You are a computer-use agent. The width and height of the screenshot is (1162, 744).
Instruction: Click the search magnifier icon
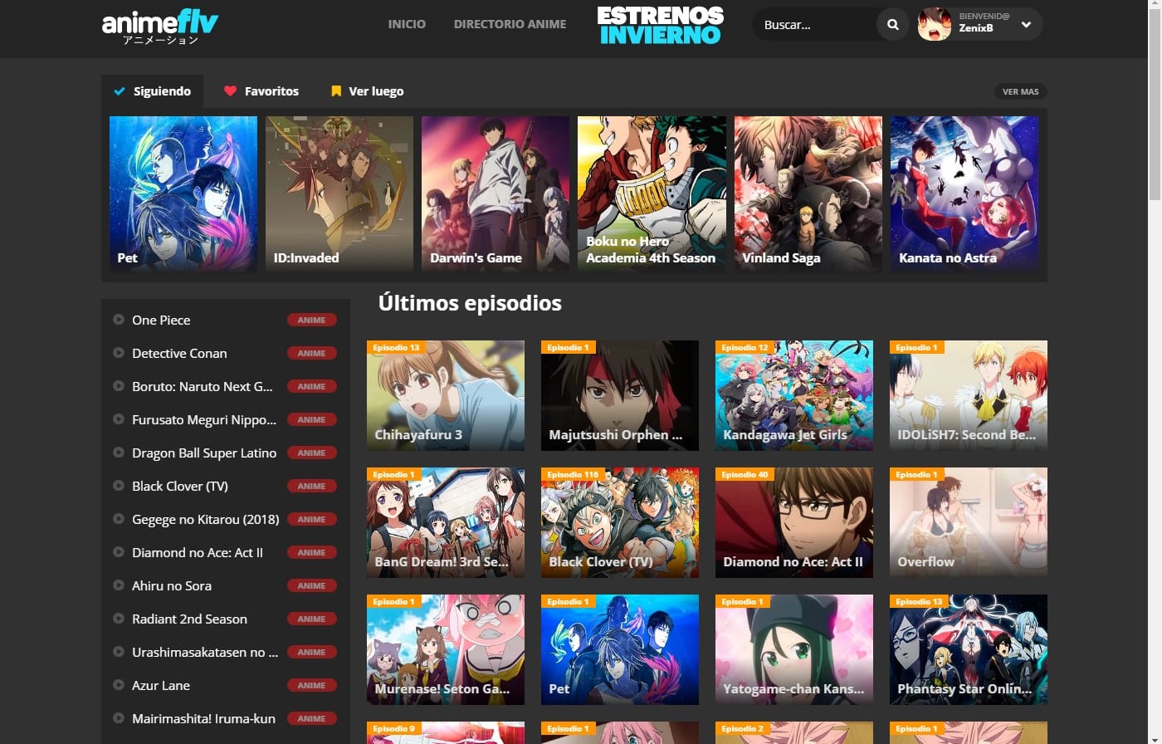point(892,24)
